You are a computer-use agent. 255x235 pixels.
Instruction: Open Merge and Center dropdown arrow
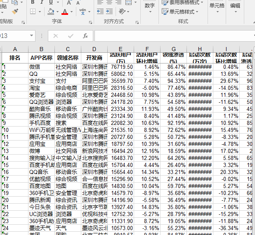135,2
